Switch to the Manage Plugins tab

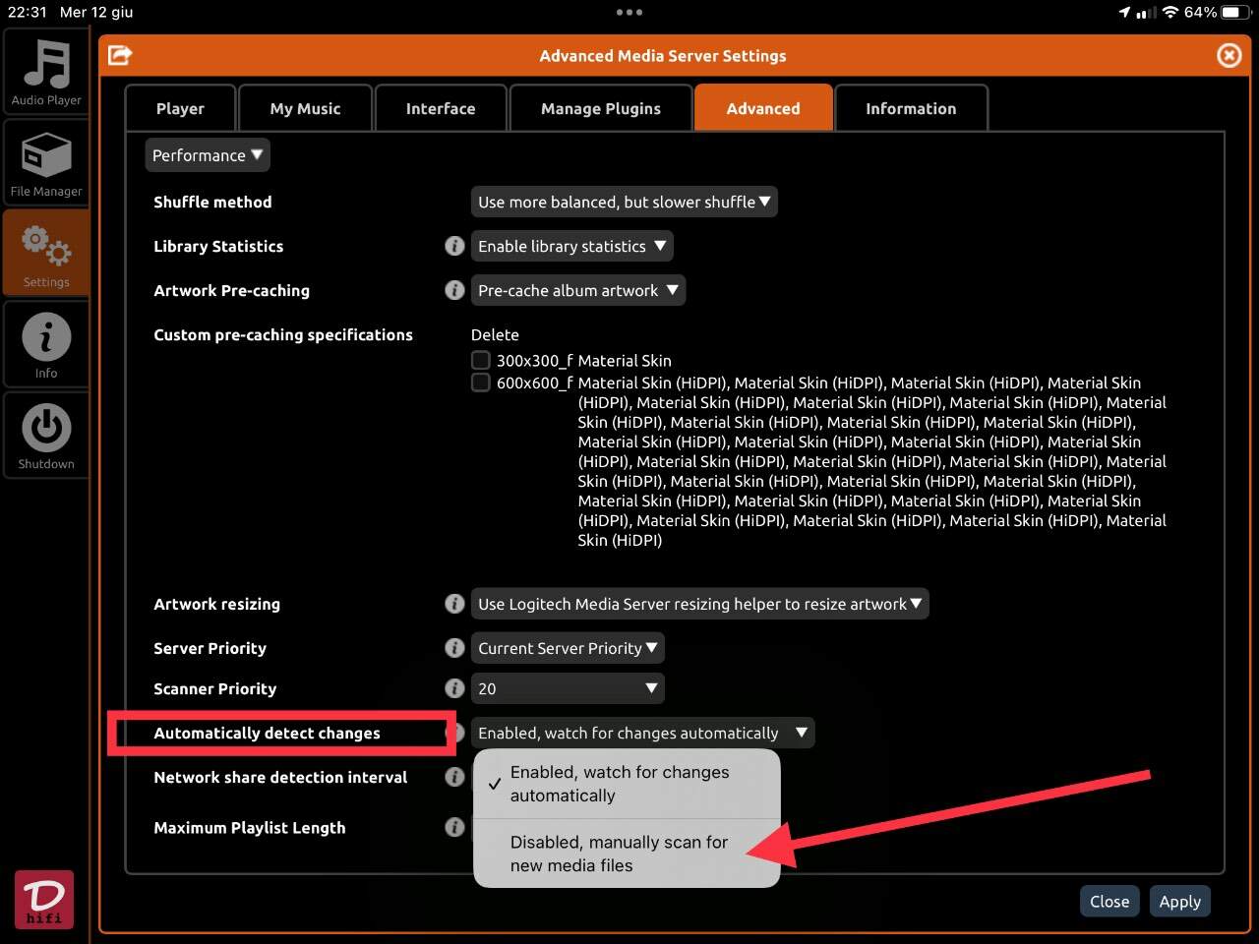[x=601, y=108]
